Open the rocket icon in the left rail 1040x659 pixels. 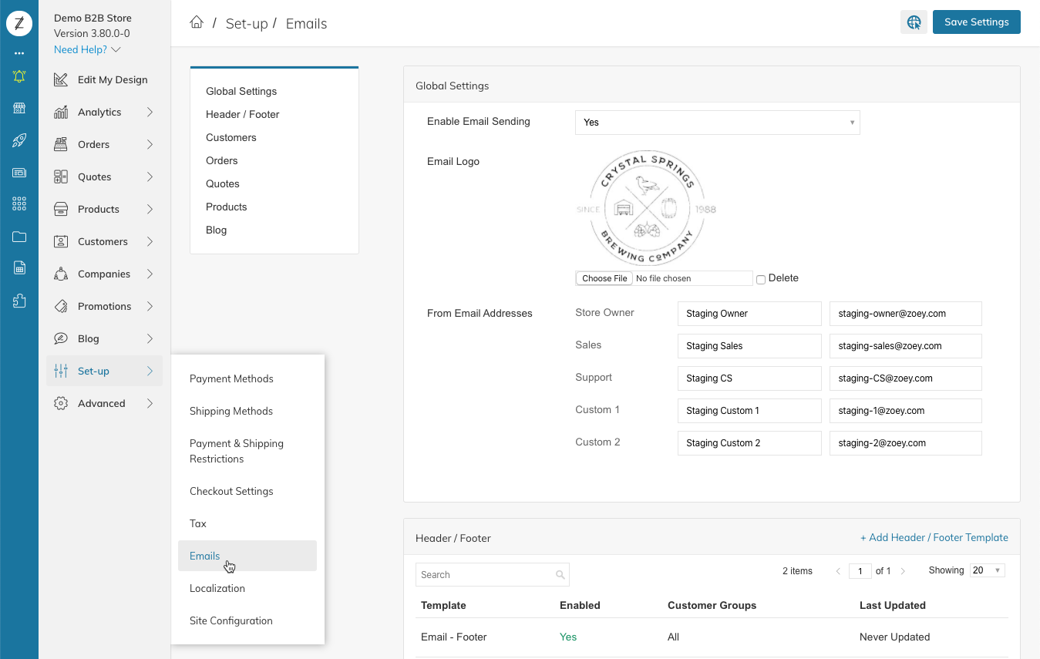19,140
